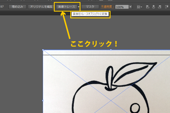Click the top-center selection handle of image
This screenshot has height=113, width=170.
(x=110, y=50)
